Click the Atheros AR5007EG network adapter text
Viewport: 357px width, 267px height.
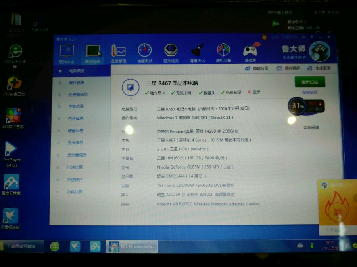(208, 204)
